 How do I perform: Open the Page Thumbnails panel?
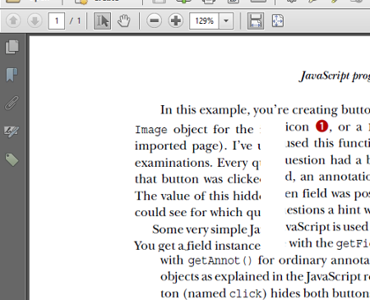coord(12,47)
